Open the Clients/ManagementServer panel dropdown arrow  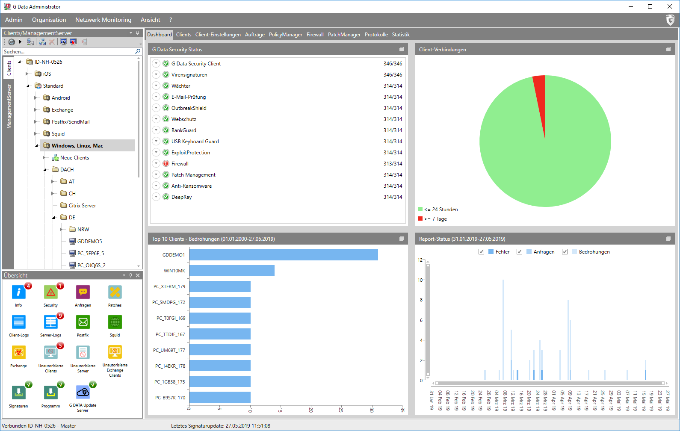(x=131, y=33)
